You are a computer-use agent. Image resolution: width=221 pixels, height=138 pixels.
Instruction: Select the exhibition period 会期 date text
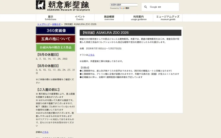click(101, 49)
